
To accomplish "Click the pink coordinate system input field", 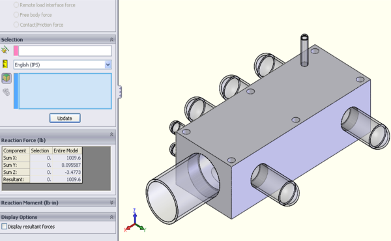I will (65, 51).
